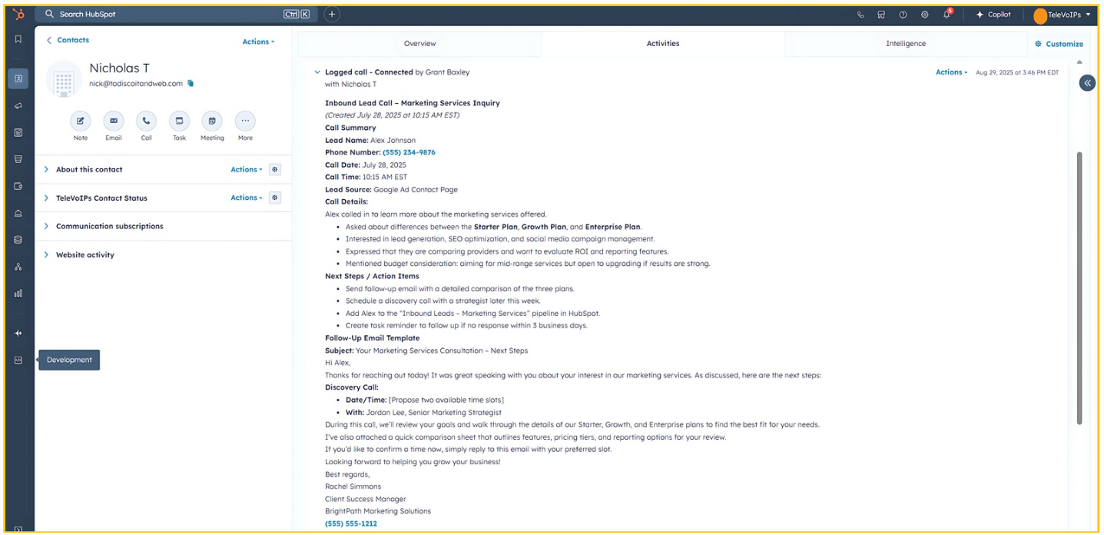Open the logged call Actions dropdown
Image resolution: width=1104 pixels, height=535 pixels.
[951, 72]
